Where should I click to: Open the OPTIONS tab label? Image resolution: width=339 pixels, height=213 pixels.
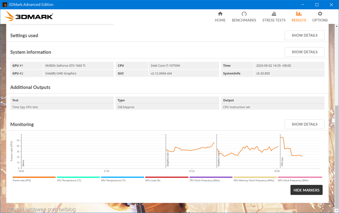tap(320, 20)
